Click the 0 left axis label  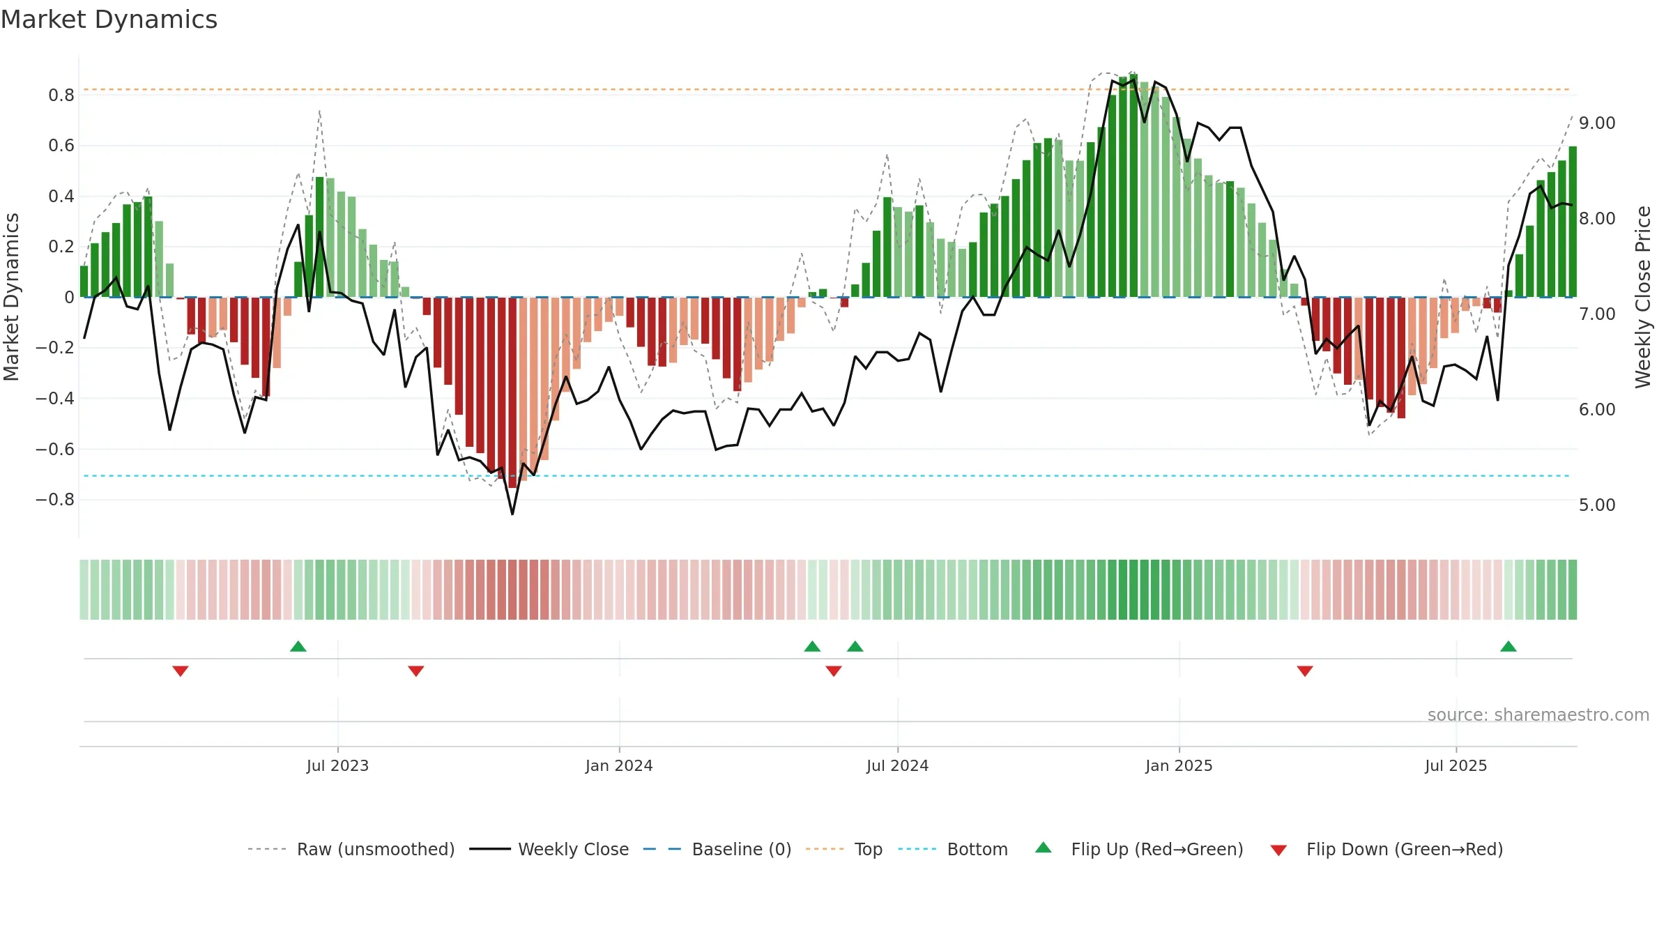click(70, 298)
